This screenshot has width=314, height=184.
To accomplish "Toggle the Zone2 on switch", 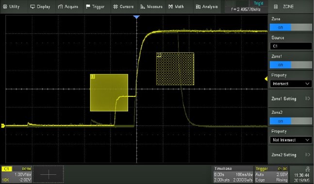I will (x=291, y=121).
